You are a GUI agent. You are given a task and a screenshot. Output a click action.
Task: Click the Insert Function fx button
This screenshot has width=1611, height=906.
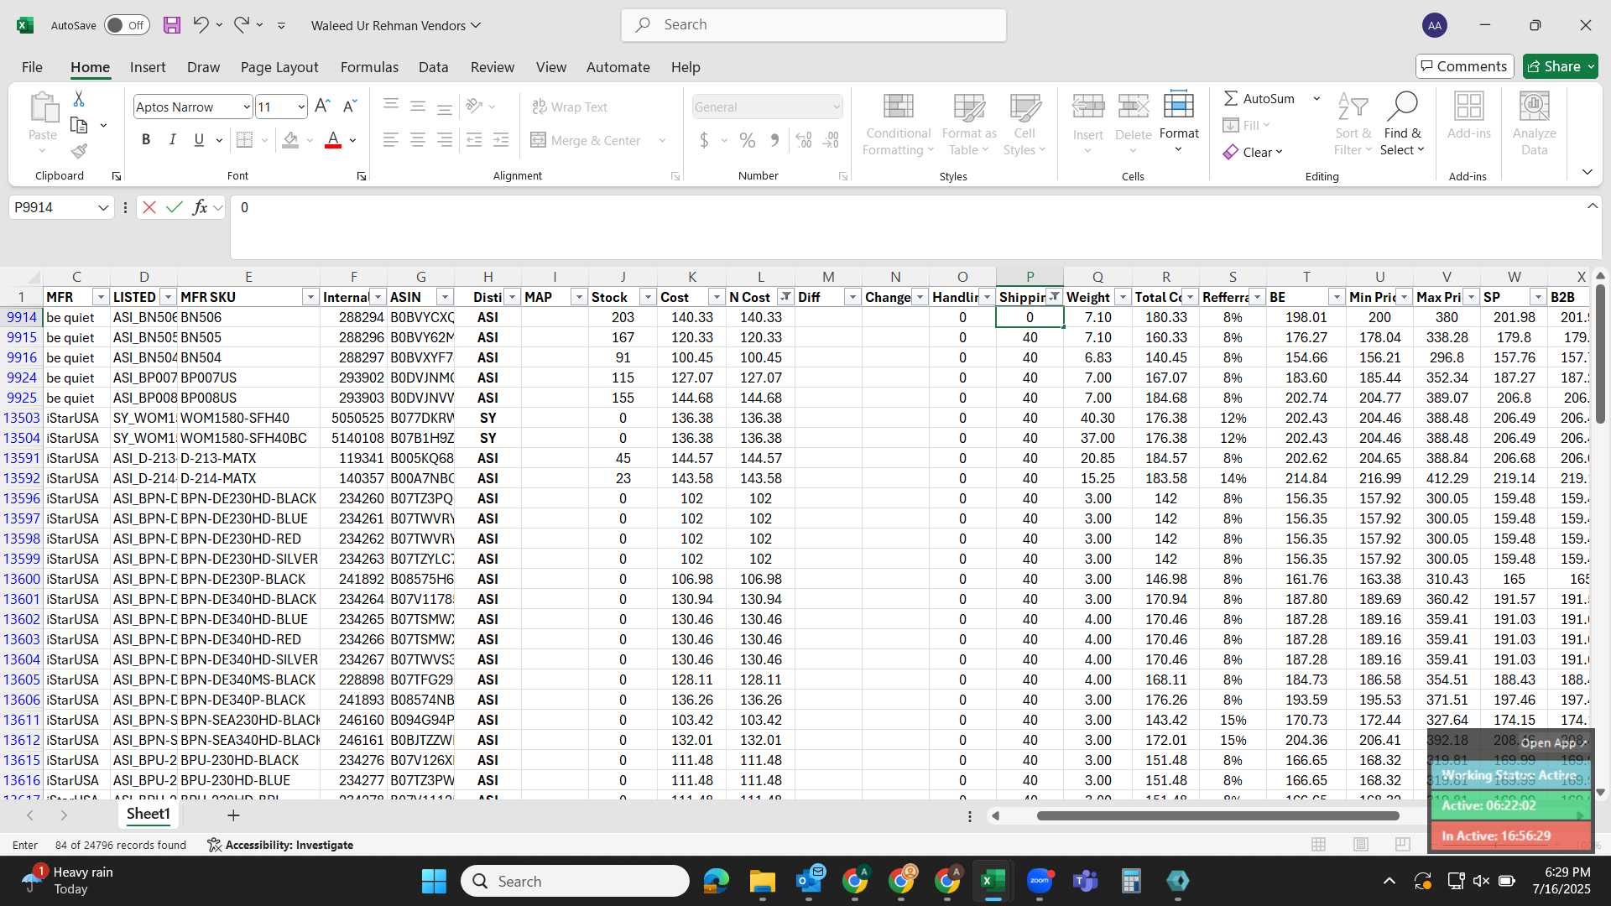[200, 207]
